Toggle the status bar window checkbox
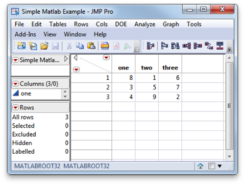This screenshot has height=185, width=245. point(212,166)
